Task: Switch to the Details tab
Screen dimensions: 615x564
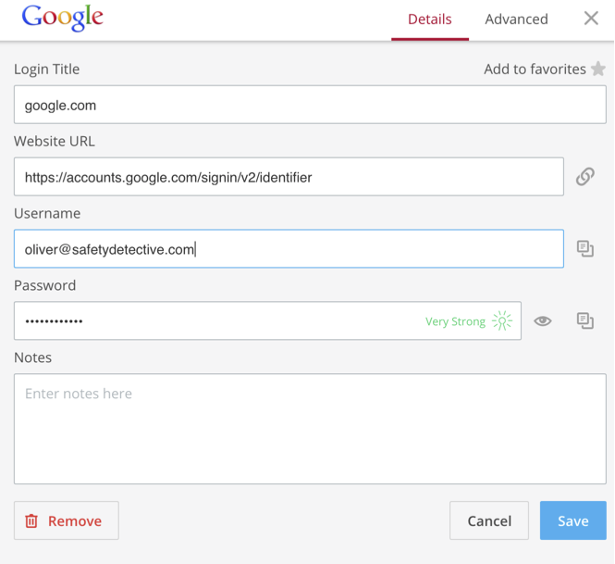Action: click(x=430, y=19)
